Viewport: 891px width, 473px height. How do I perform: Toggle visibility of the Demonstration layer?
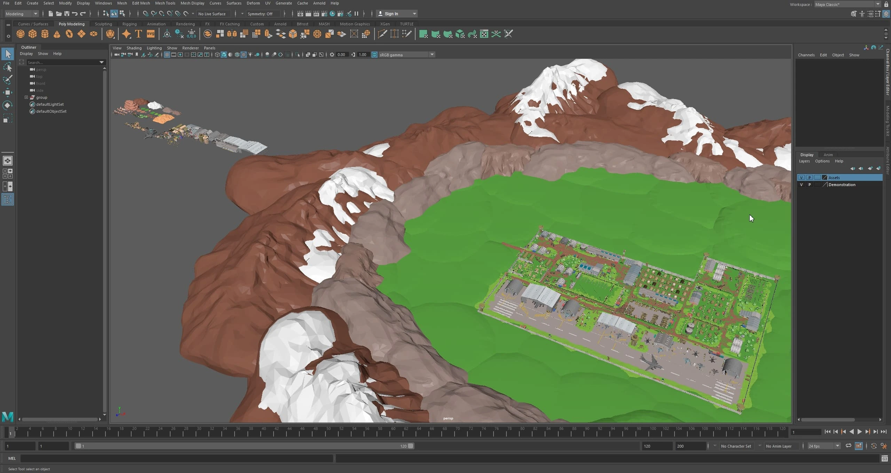coord(801,185)
